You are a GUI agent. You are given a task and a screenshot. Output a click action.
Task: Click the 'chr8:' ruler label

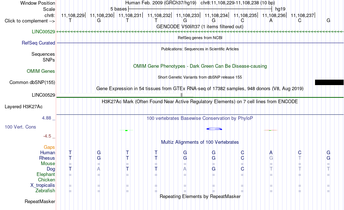click(x=50, y=15)
